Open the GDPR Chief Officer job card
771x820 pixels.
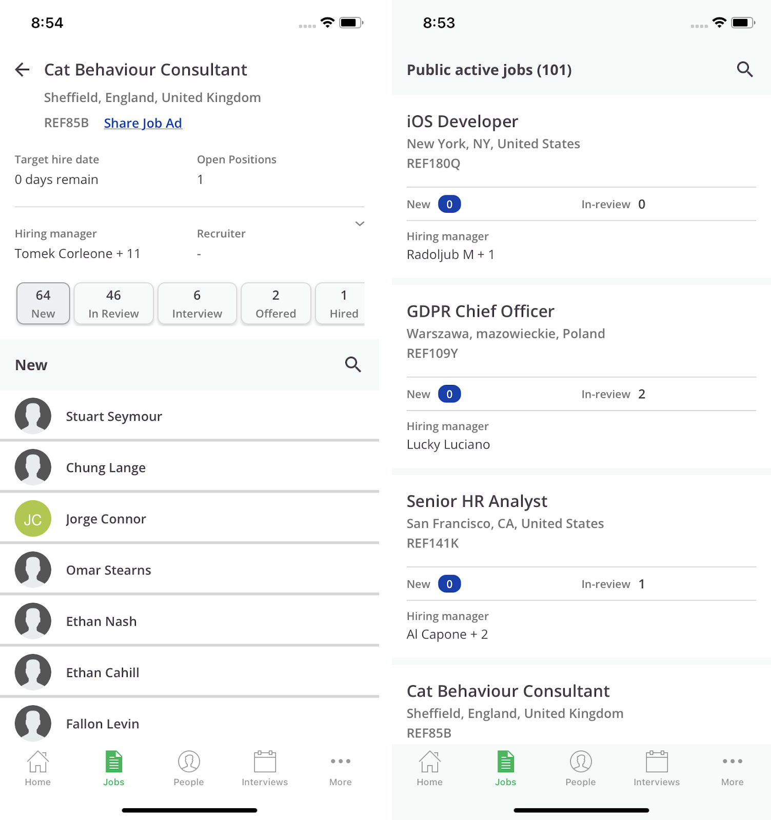tap(480, 311)
